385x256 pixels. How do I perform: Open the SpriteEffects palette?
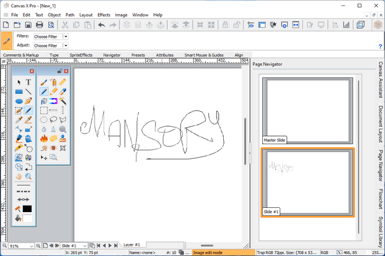pyautogui.click(x=81, y=55)
